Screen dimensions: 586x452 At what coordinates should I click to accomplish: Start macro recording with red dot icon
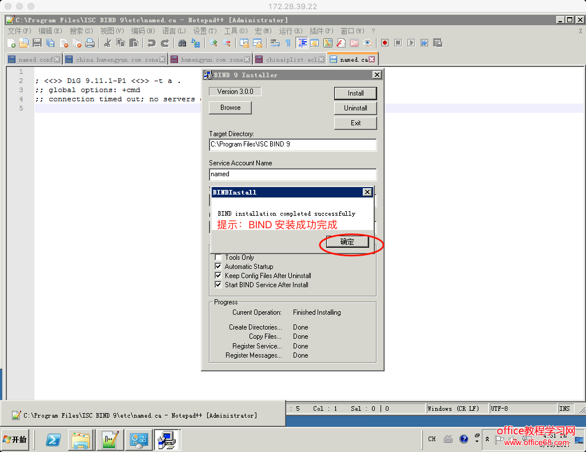coord(385,43)
